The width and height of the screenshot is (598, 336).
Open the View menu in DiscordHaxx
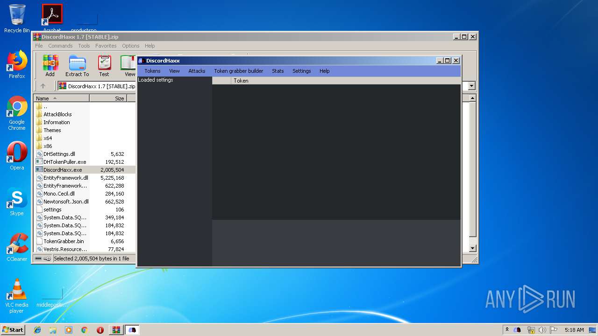tap(174, 71)
